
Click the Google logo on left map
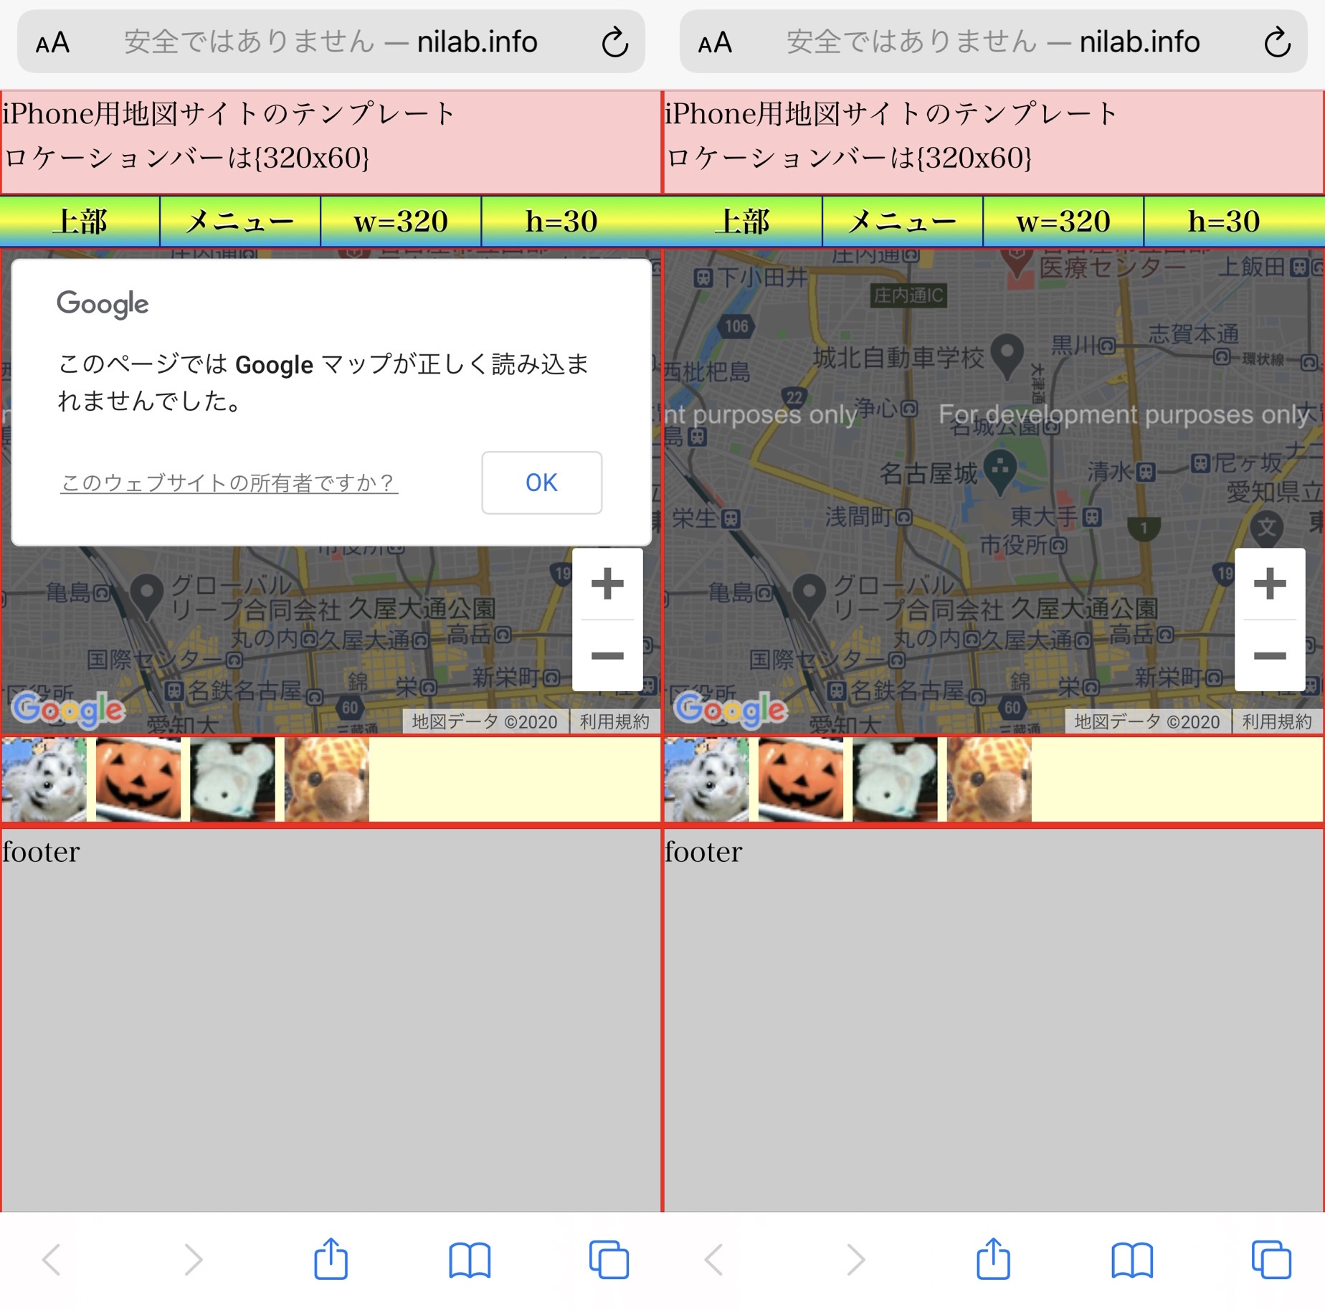[x=68, y=710]
